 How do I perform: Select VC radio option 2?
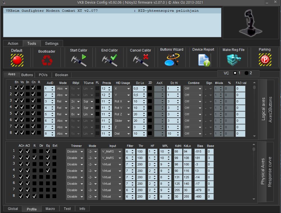click(247, 73)
